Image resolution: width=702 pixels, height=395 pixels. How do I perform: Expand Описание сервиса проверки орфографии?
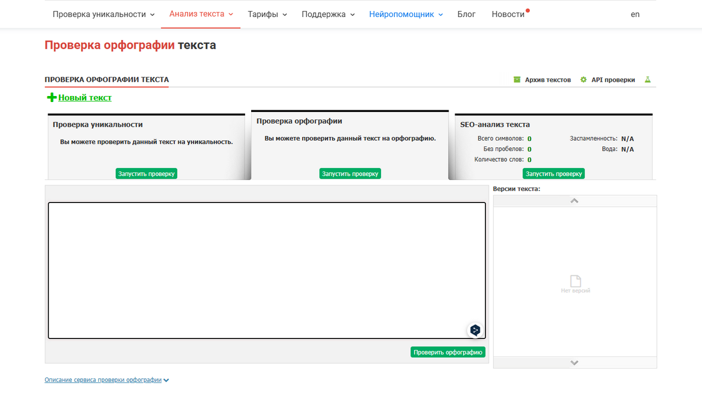107,380
